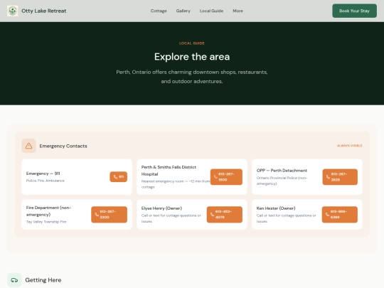Call OPP Perth Detachment phone button
The width and height of the screenshot is (384, 288).
(x=340, y=177)
